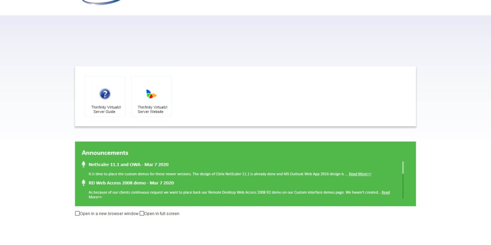Select the NetScaler 11.1 and OWA headline
491x245 pixels.
point(128,165)
